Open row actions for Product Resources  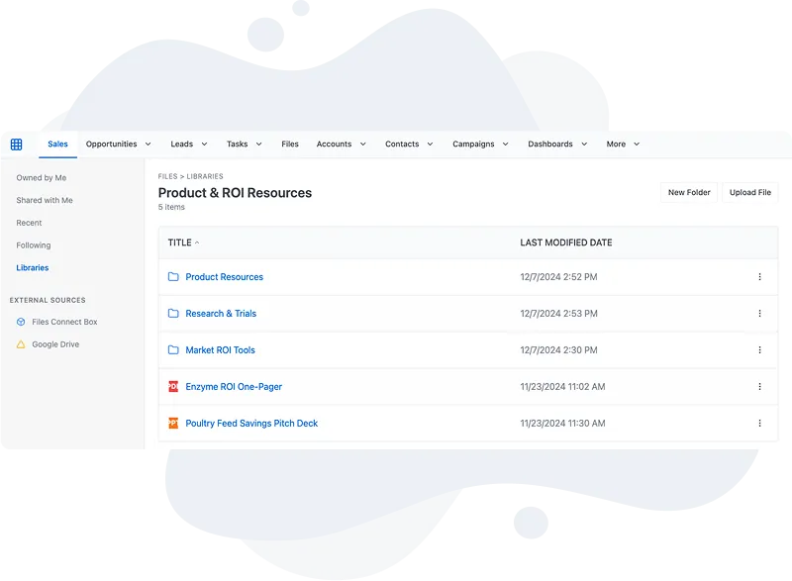[759, 277]
